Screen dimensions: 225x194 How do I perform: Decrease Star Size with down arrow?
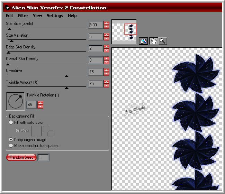pos(106,27)
